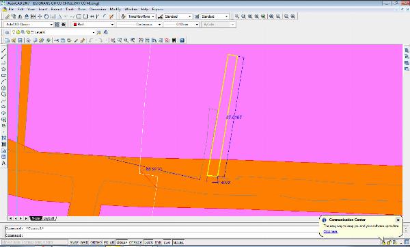Close the Communication Center balloon

398,220
